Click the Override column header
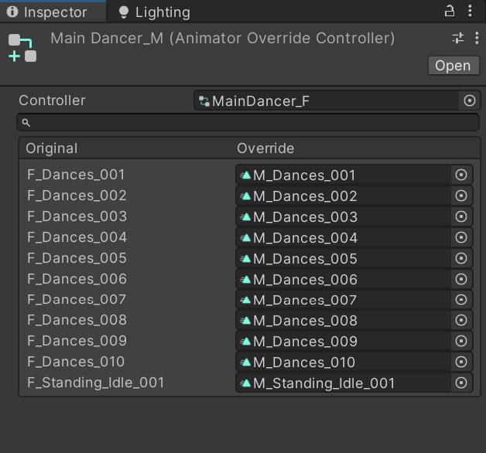 point(265,148)
